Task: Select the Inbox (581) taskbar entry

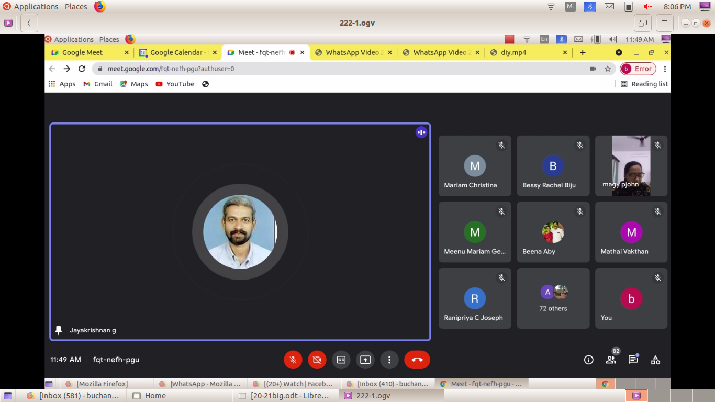Action: (x=75, y=396)
